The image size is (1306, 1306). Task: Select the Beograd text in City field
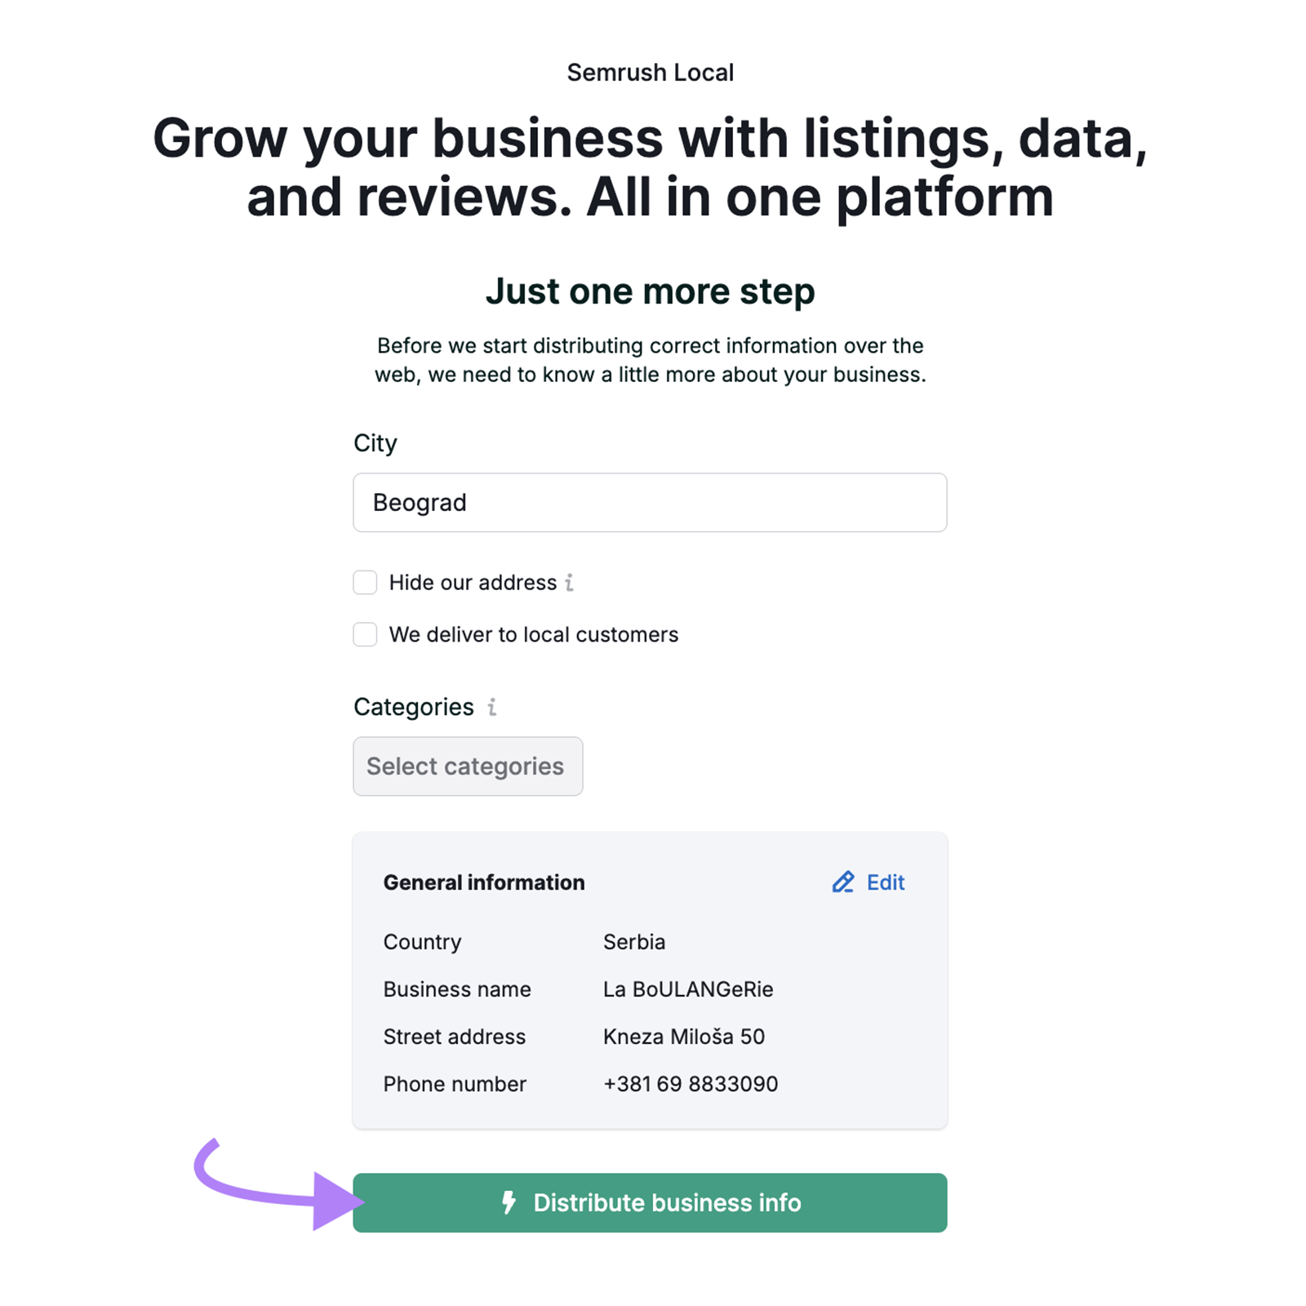coord(419,503)
